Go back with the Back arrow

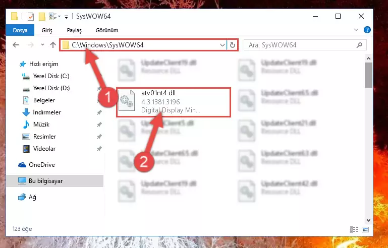pos(16,45)
